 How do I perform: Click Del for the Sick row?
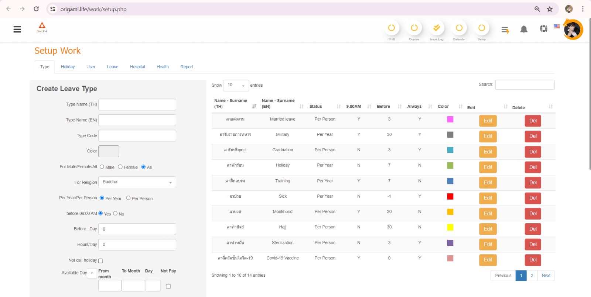(x=533, y=198)
